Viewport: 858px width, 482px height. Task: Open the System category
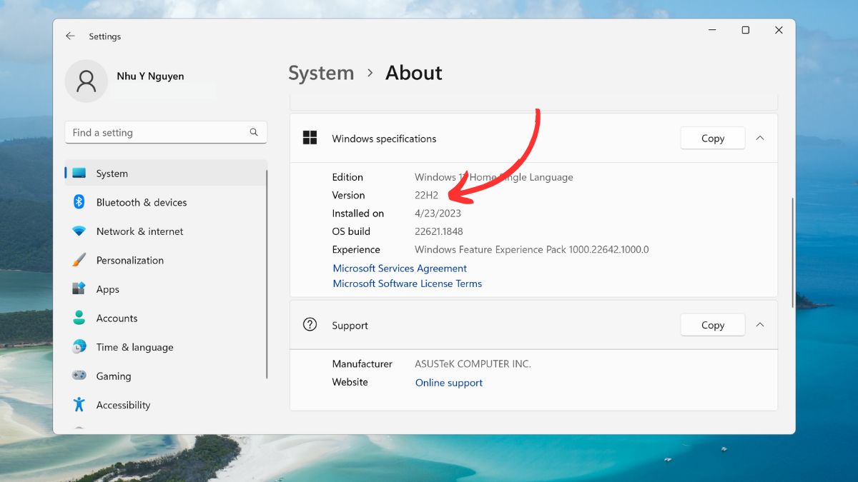pyautogui.click(x=166, y=174)
